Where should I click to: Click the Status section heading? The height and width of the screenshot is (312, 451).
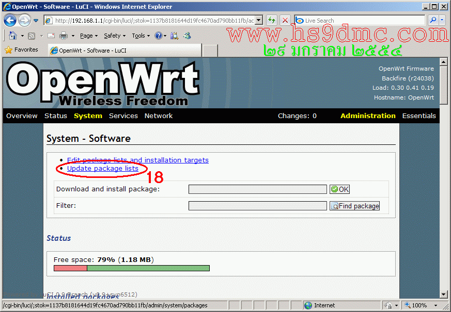(59, 238)
